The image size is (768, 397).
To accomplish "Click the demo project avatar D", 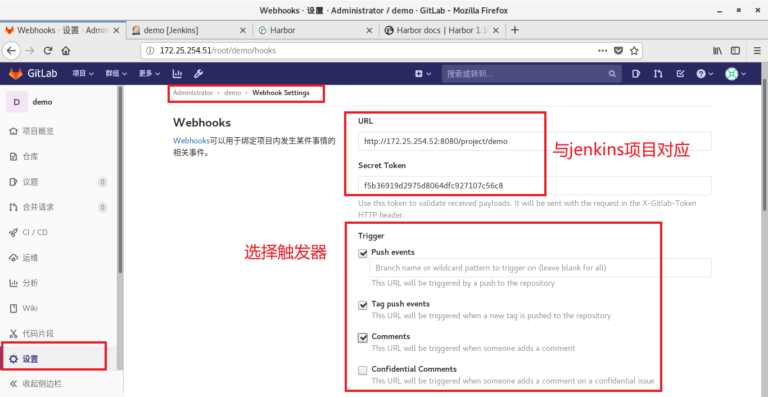I will point(16,102).
